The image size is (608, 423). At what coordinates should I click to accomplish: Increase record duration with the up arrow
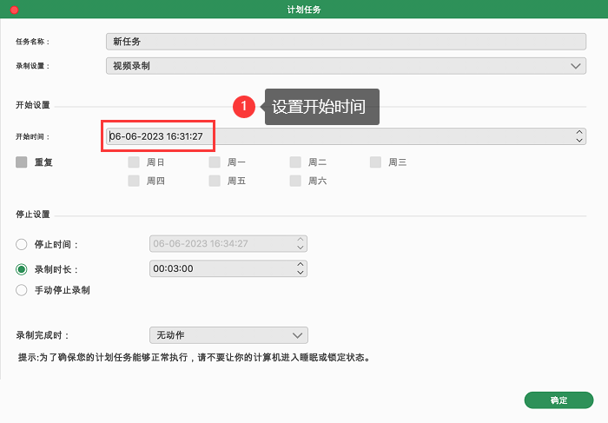[x=301, y=264]
